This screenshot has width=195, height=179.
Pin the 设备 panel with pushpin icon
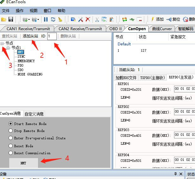pyautogui.click(x=175, y=174)
